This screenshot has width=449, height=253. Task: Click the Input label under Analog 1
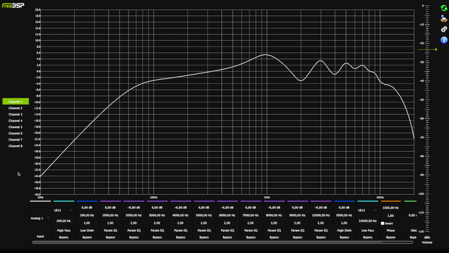coord(40,236)
